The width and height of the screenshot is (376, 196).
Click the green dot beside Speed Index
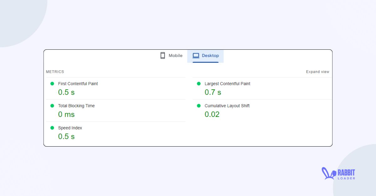click(x=52, y=128)
